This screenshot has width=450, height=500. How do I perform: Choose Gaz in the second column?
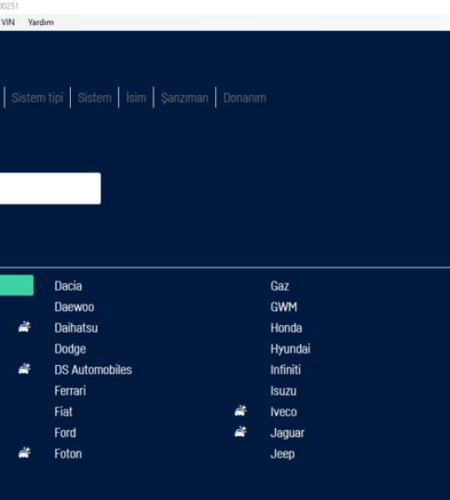coord(280,286)
